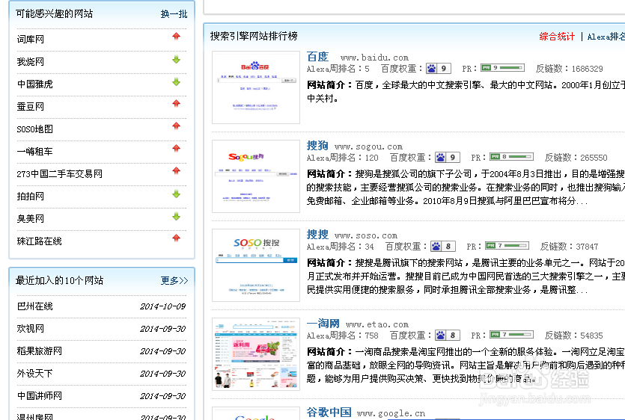625x420 pixels.
Task: Open 我烧网 in suggested sites
Action: coord(30,62)
